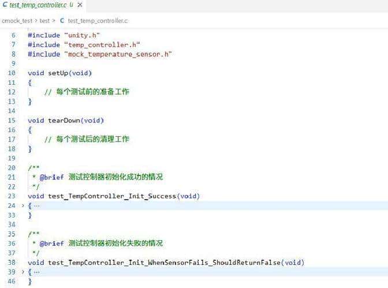Click the closing brace on line 33
Viewport: 388px width, 288px height.
click(x=30, y=215)
